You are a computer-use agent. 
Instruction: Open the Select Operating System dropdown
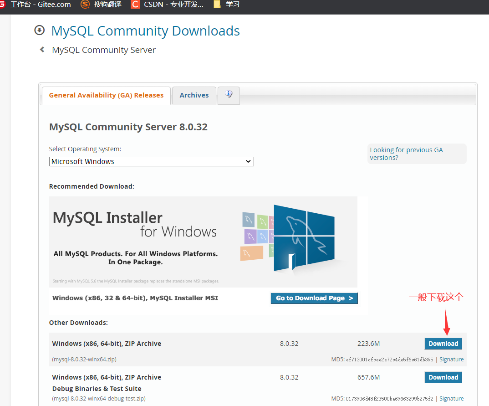tap(151, 161)
